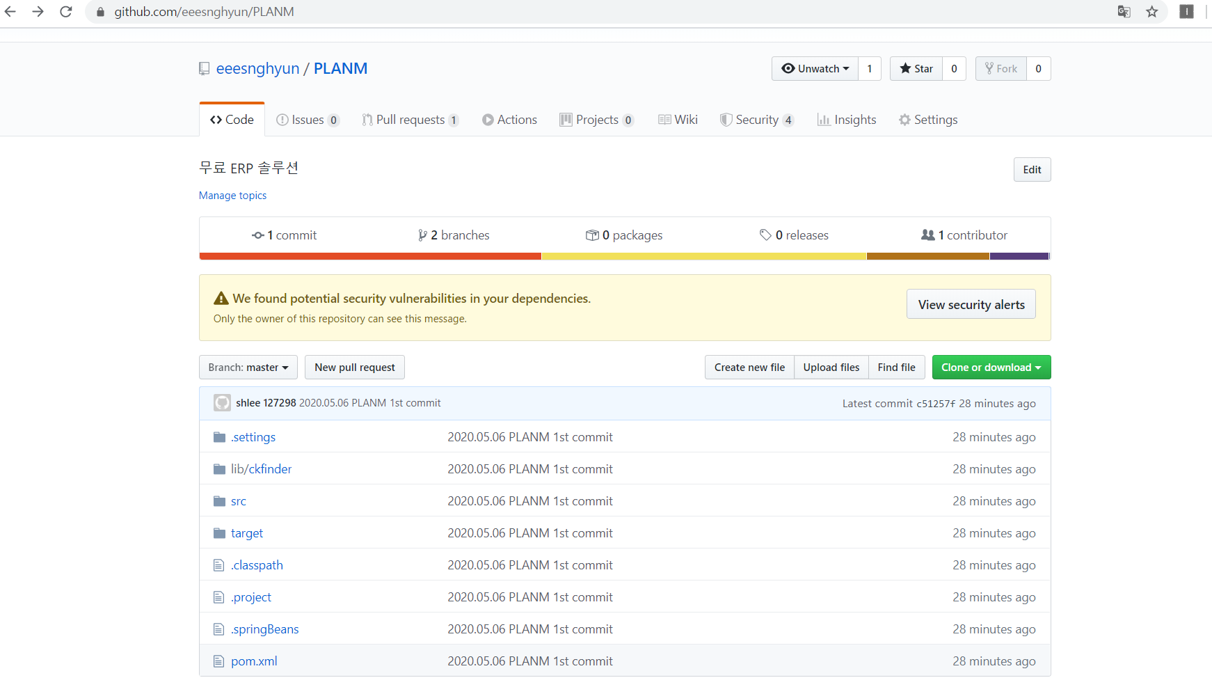Click the shlee committer avatar

click(x=222, y=403)
